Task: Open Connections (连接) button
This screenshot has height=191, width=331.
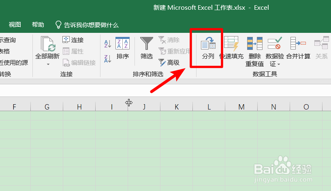Action: [x=73, y=40]
